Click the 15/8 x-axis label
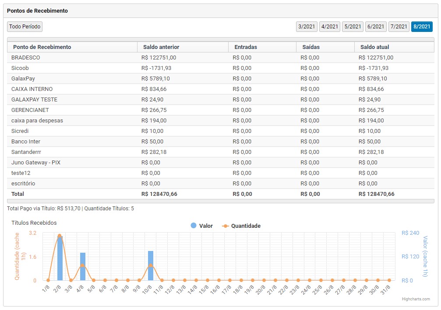The width and height of the screenshot is (441, 310). point(204,289)
